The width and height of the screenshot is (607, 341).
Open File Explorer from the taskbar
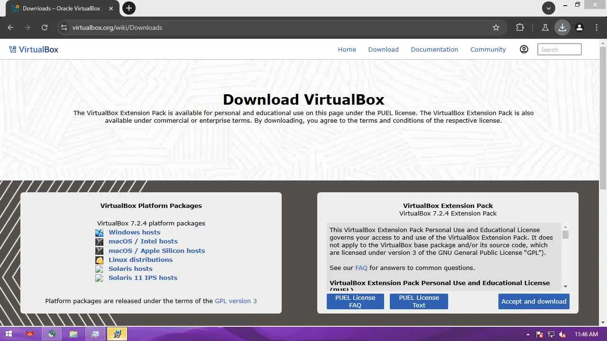pyautogui.click(x=74, y=334)
